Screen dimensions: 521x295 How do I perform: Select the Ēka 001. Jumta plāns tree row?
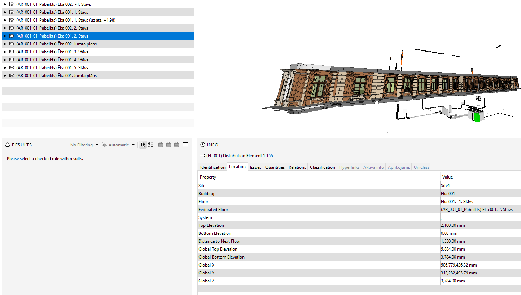[x=98, y=76]
